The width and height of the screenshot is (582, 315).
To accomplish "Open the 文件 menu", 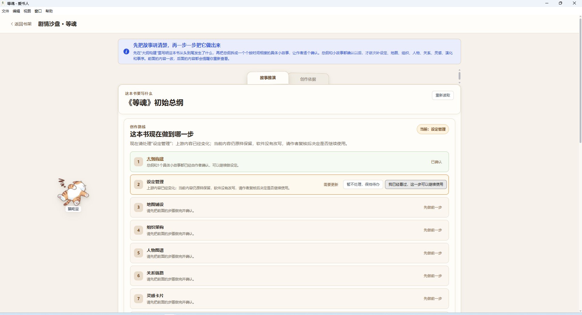I will 5,11.
